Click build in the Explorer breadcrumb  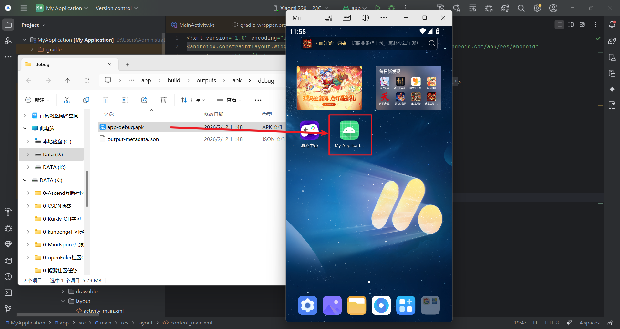coord(174,80)
